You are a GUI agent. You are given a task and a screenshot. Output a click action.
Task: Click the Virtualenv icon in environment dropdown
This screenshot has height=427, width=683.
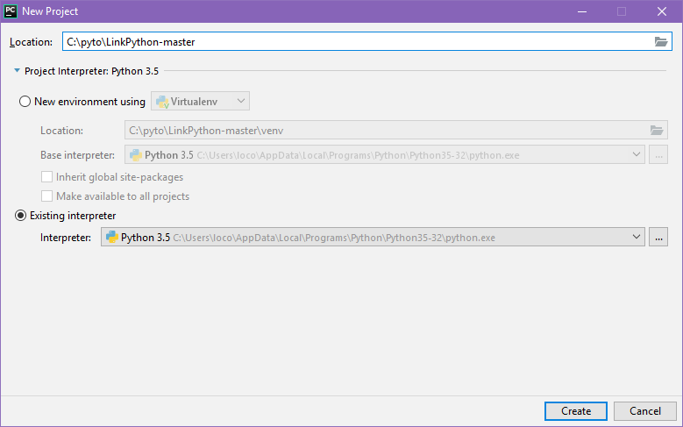point(162,102)
